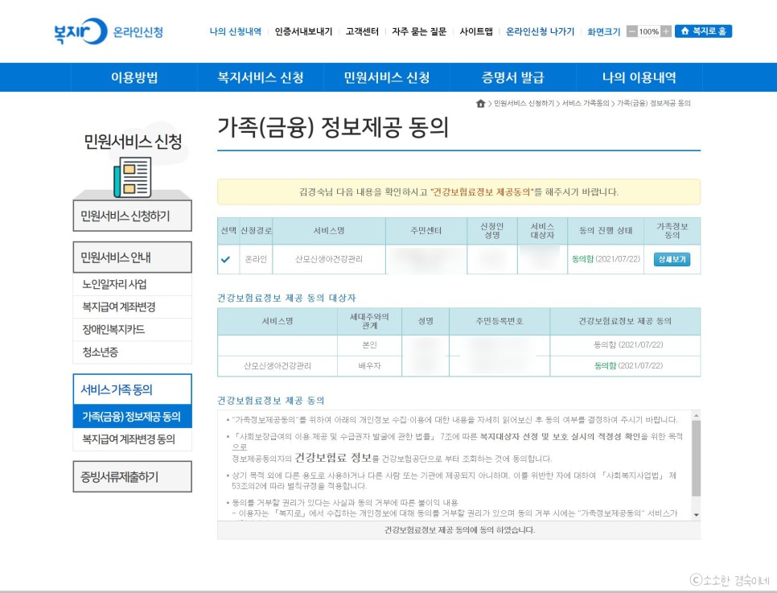Click 온라인신청 나가기 link
Screen dimensions: 777x593
(540, 31)
